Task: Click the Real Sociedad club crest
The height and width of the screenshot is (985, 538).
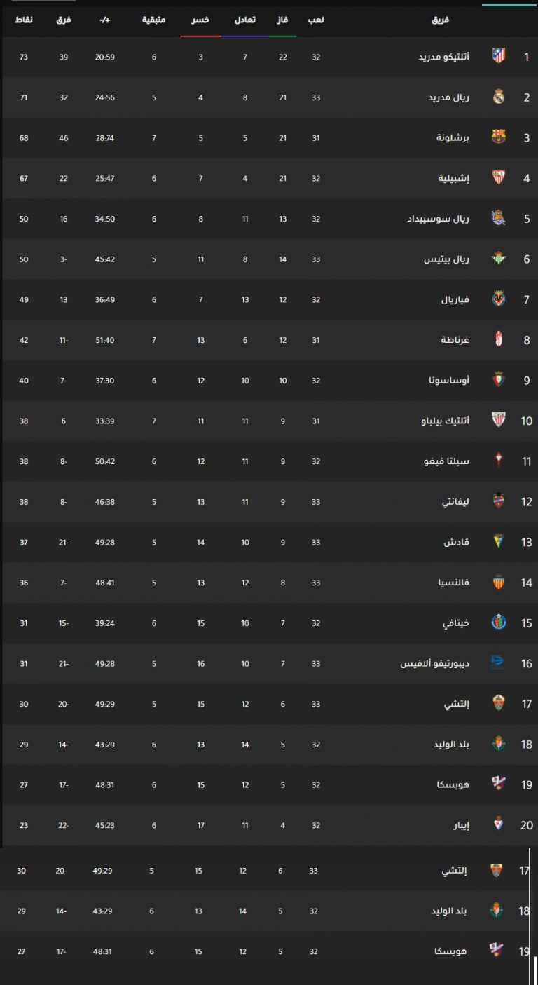Action: click(x=499, y=218)
